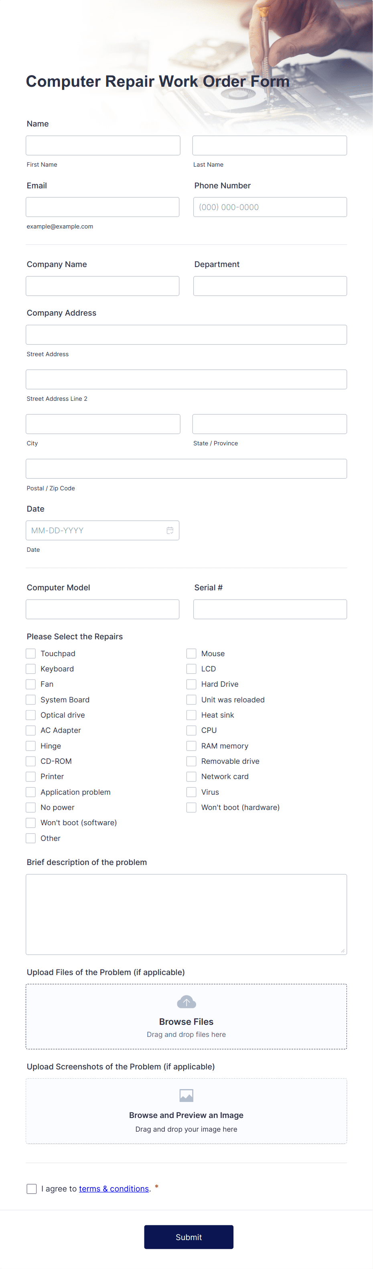The height and width of the screenshot is (1269, 373).
Task: Click the image preview upload icon
Action: (186, 1095)
